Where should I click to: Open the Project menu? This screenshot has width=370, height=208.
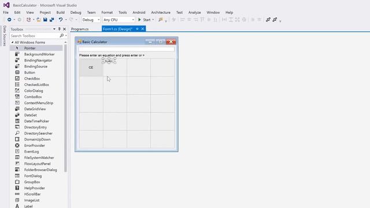click(x=45, y=13)
